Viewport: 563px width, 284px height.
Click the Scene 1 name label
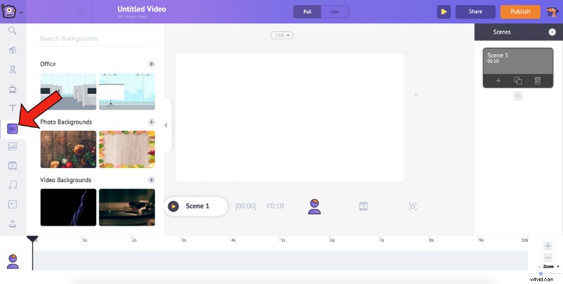197,206
